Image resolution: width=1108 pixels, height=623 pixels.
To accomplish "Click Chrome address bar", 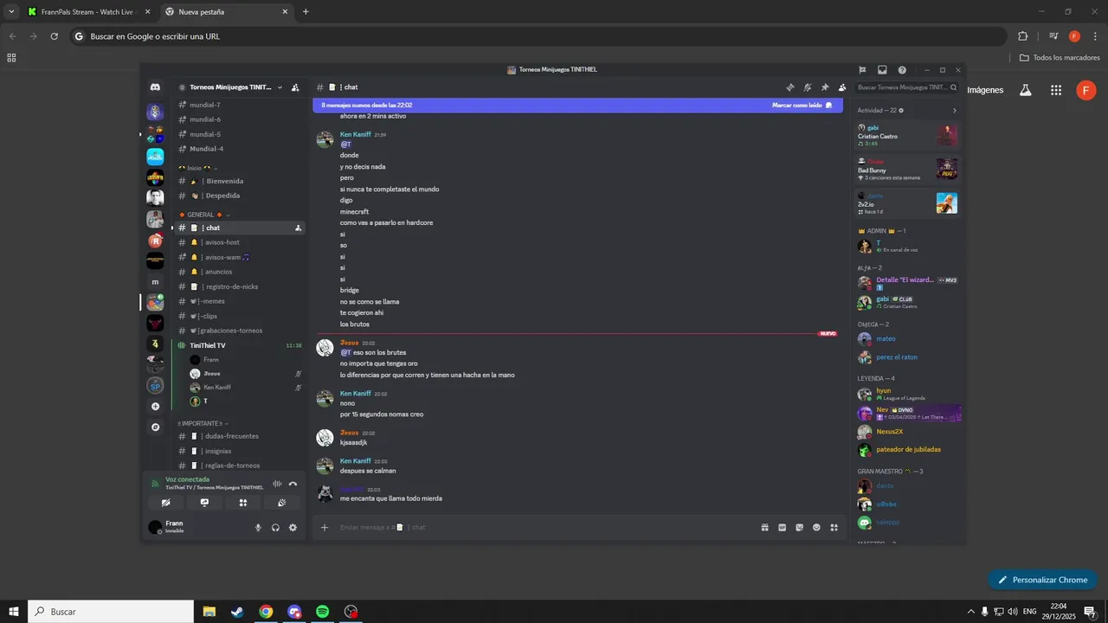I will [x=537, y=36].
